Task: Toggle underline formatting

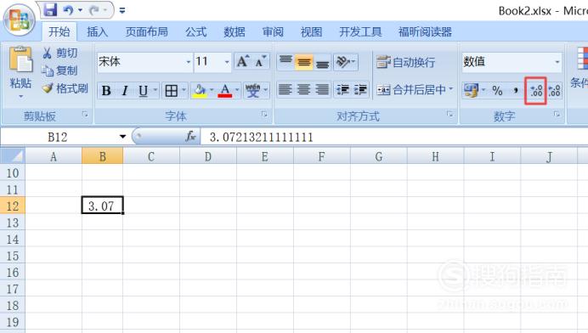Action: [143, 90]
